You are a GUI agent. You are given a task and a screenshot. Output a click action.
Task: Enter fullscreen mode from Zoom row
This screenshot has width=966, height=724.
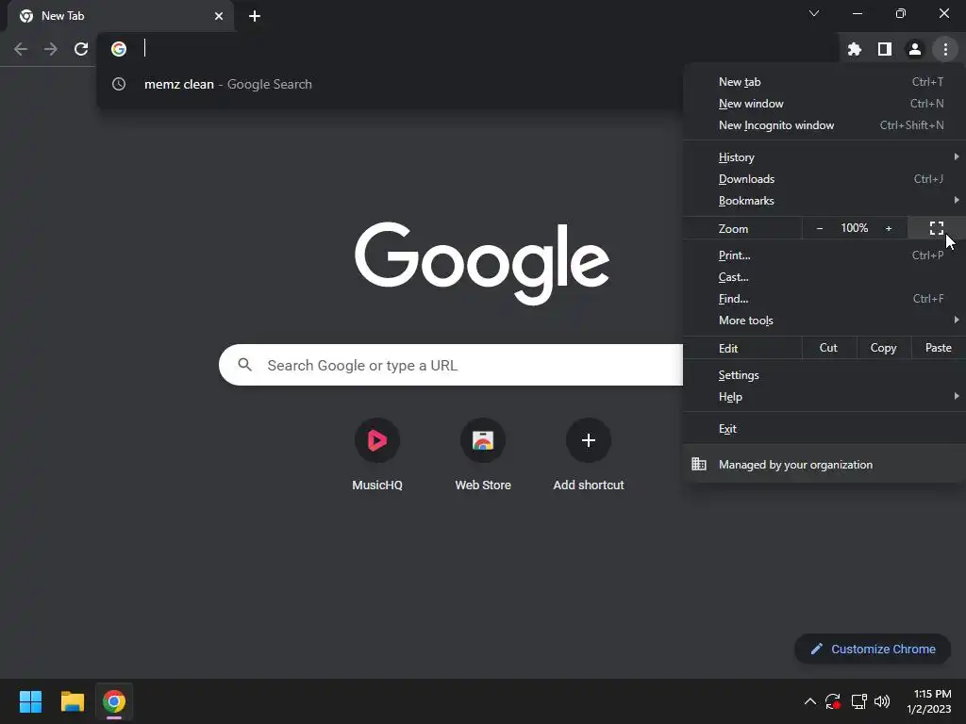(937, 228)
